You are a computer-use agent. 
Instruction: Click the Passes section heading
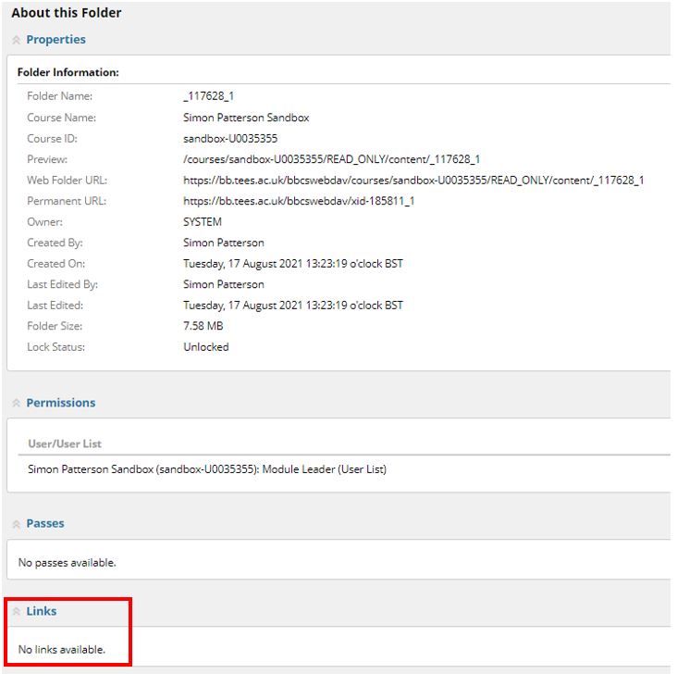coord(45,523)
